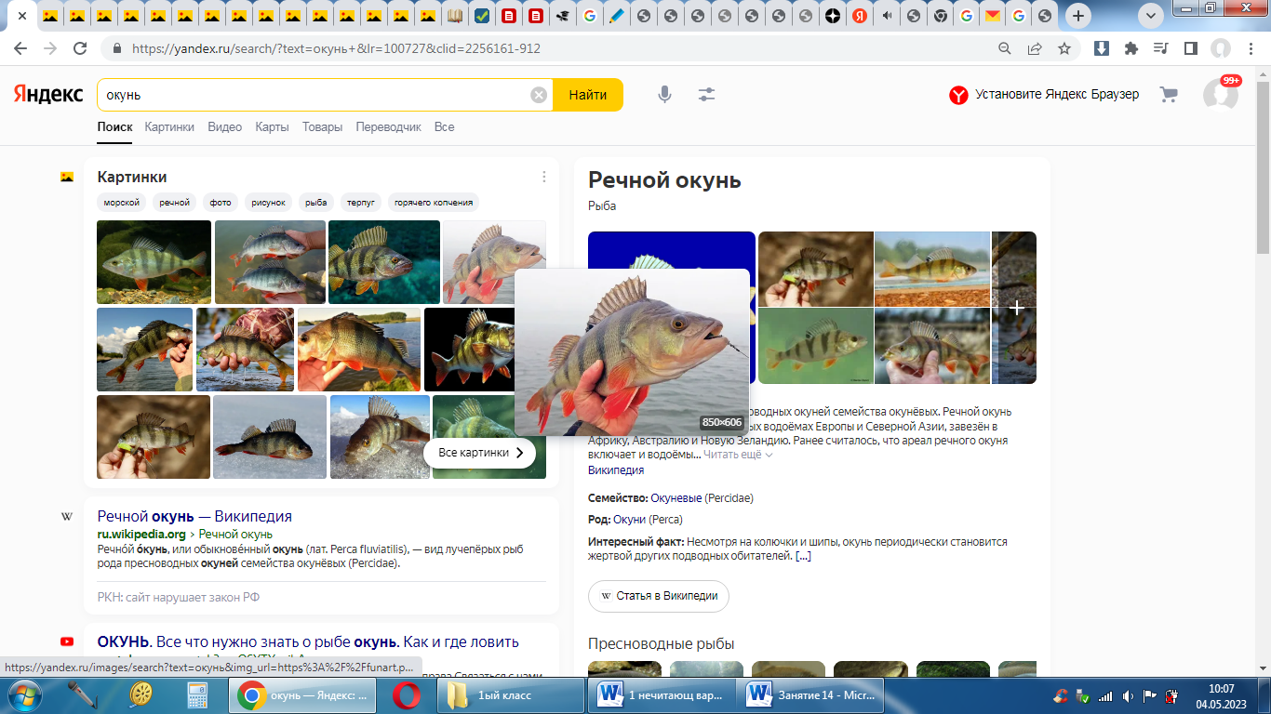Screen dimensions: 1271x714
Task: Open Речной окунь — Википедия result link
Action: tap(194, 516)
